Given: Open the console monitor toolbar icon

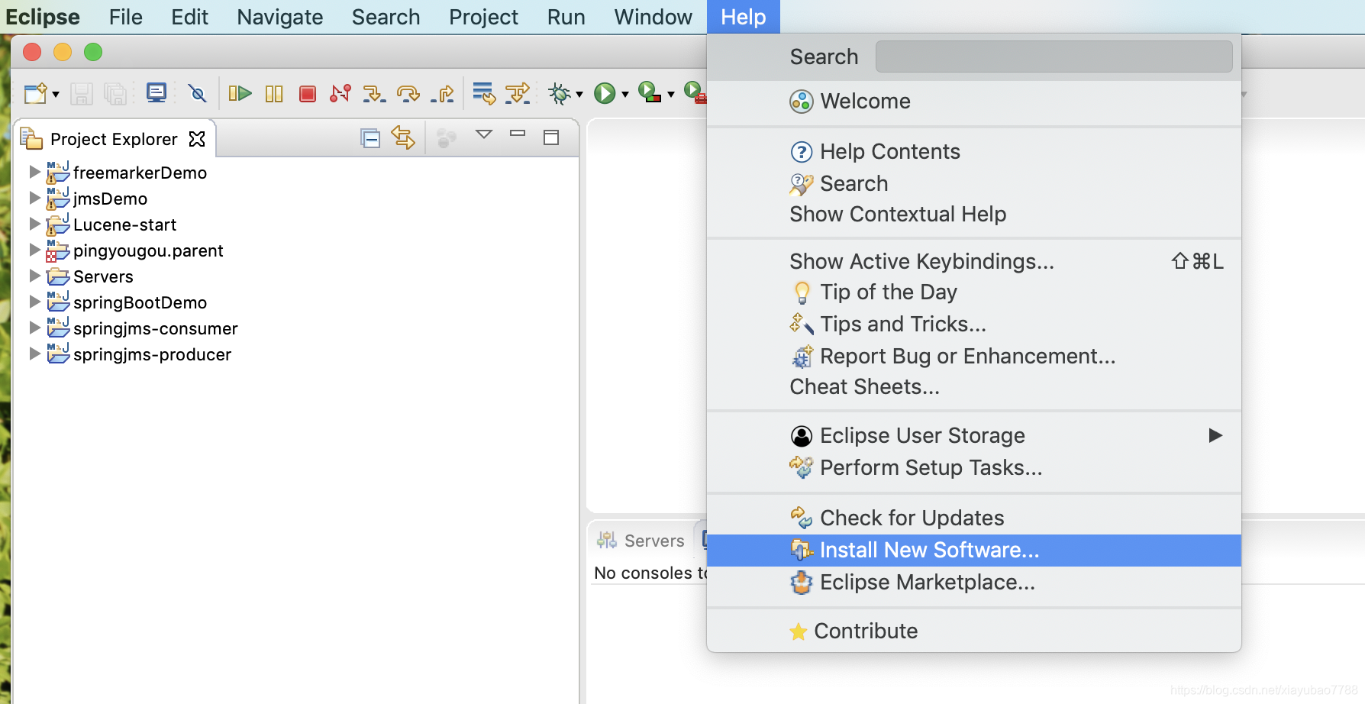Looking at the screenshot, I should [x=157, y=93].
